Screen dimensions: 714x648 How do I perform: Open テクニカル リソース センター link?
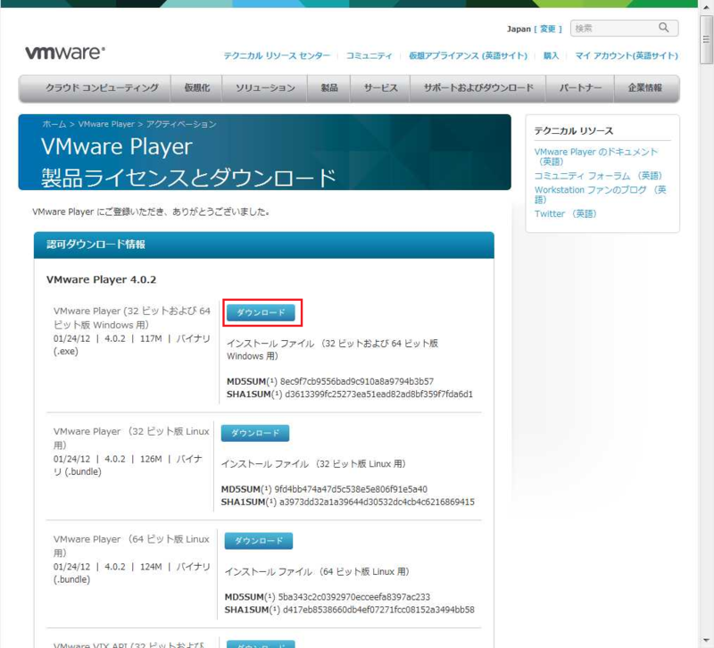277,55
